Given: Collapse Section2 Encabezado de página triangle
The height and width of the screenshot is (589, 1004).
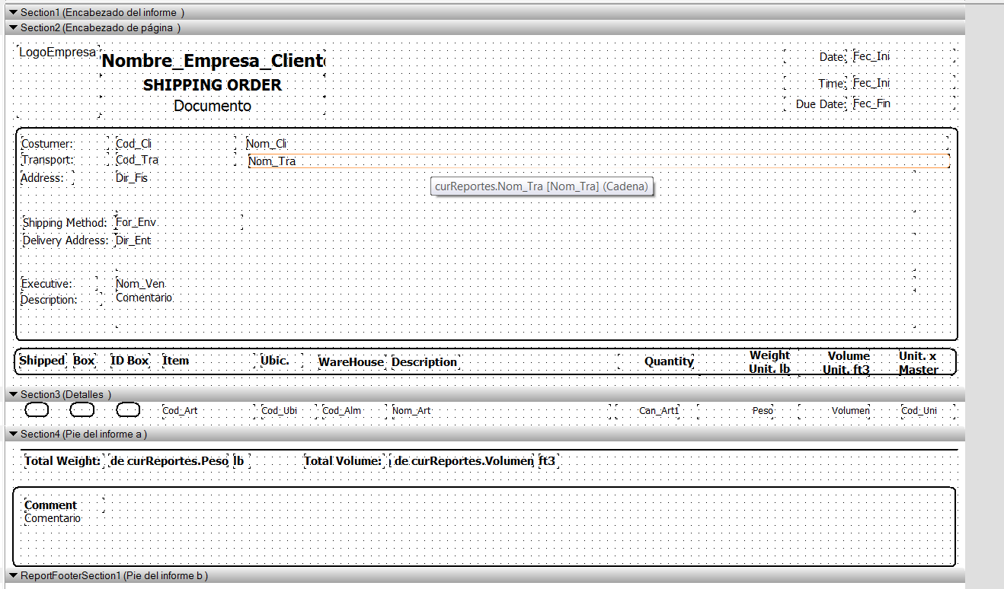Looking at the screenshot, I should coord(13,28).
